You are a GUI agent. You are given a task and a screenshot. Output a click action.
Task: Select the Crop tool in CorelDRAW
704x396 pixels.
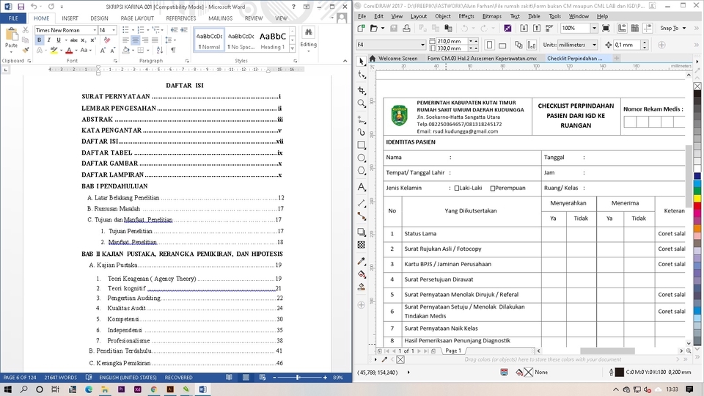point(362,89)
